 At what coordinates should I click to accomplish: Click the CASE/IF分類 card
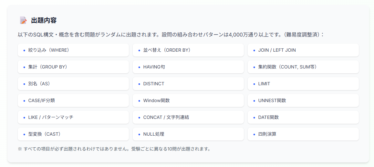[x=73, y=100]
